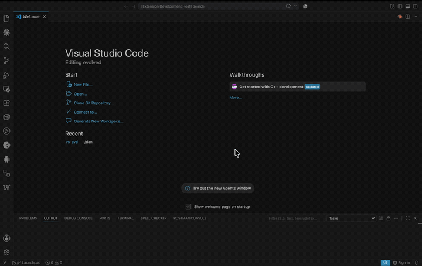This screenshot has height=266, width=422.
Task: Click the cube package icon in activity bar
Action: click(x=6, y=117)
